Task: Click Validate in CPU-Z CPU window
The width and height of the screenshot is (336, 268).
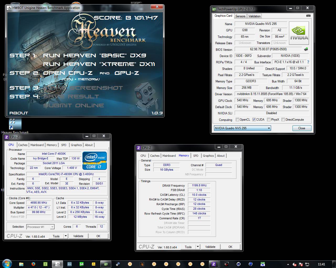Action: 78,236
